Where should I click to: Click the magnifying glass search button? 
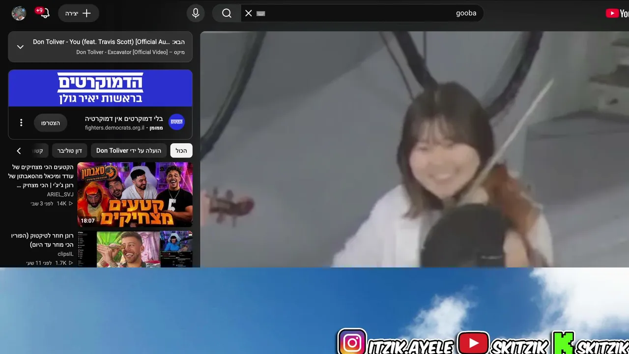click(227, 13)
